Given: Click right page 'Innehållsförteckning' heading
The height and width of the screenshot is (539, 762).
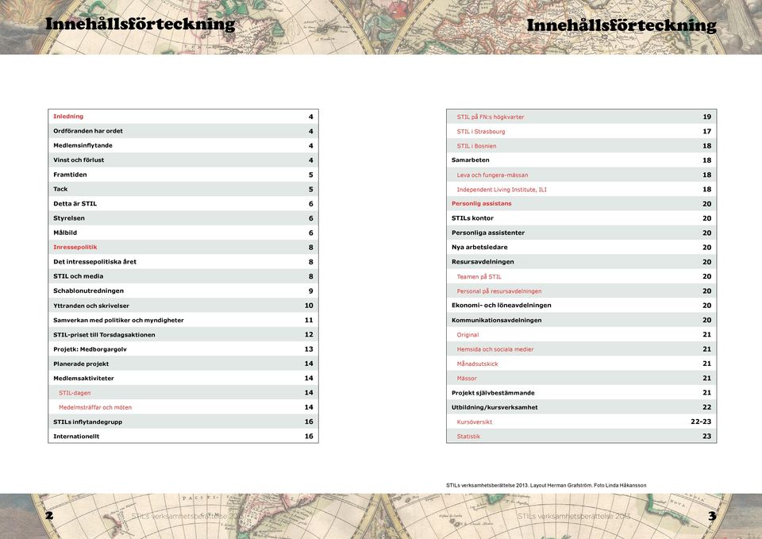Looking at the screenshot, I should point(622,25).
